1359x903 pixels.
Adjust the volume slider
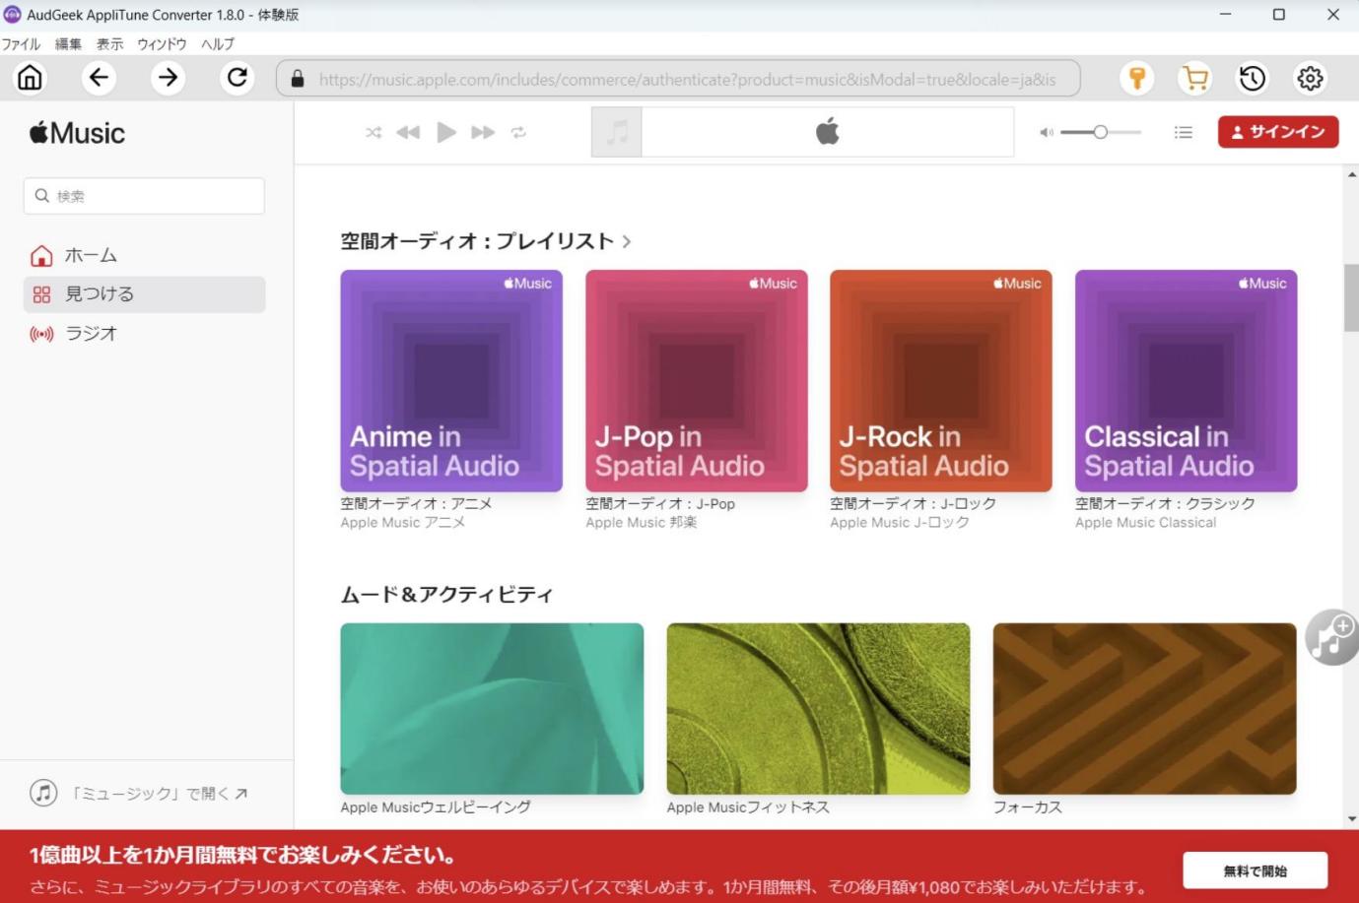pyautogui.click(x=1101, y=132)
